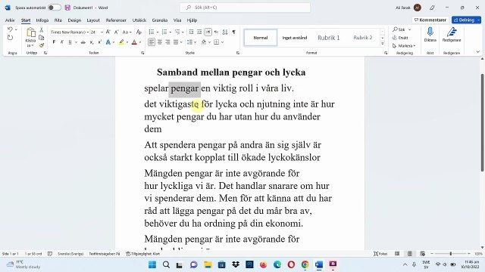Image resolution: width=485 pixels, height=272 pixels.
Task: Clear all formatting icon
Action: point(139,32)
